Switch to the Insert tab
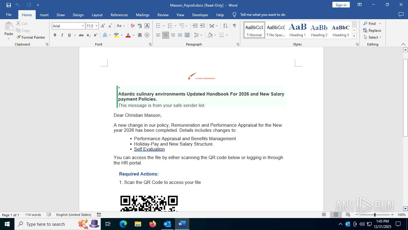Viewport: 408px width, 230px height. point(44,15)
